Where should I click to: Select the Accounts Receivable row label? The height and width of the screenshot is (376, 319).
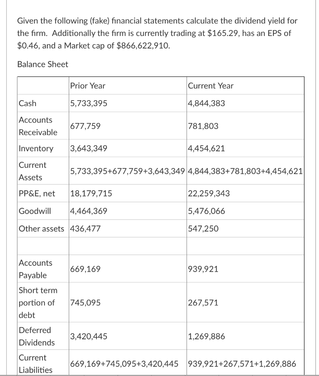(x=38, y=126)
